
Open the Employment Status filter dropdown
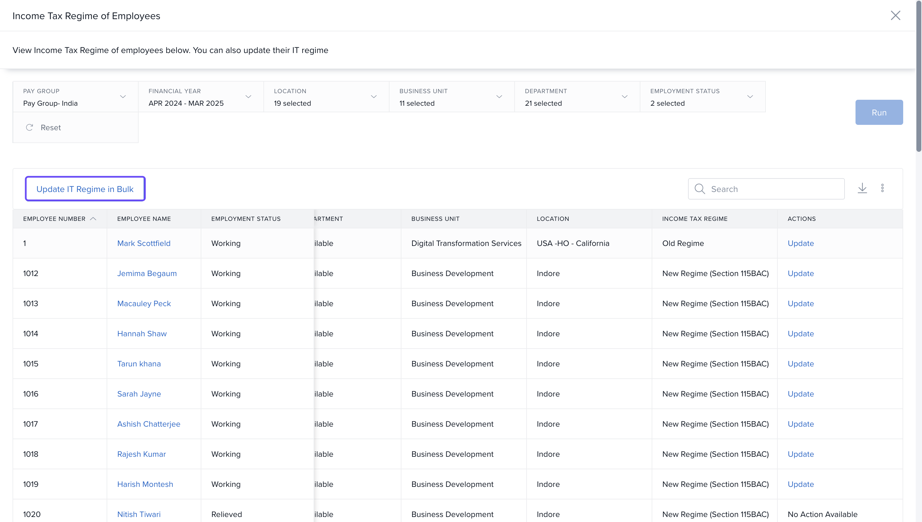click(750, 97)
